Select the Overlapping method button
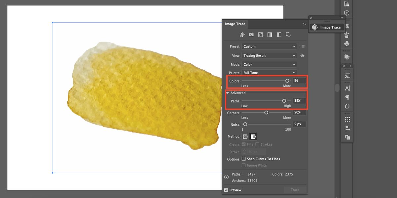The width and height of the screenshot is (397, 198). (x=253, y=137)
